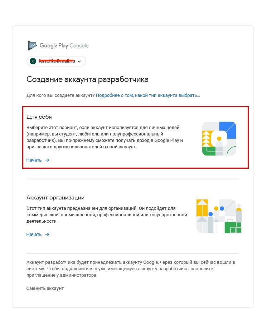Click the "Для кого вы создаете аккаунт?" question text
The height and width of the screenshot is (331, 262).
pyautogui.click(x=60, y=95)
